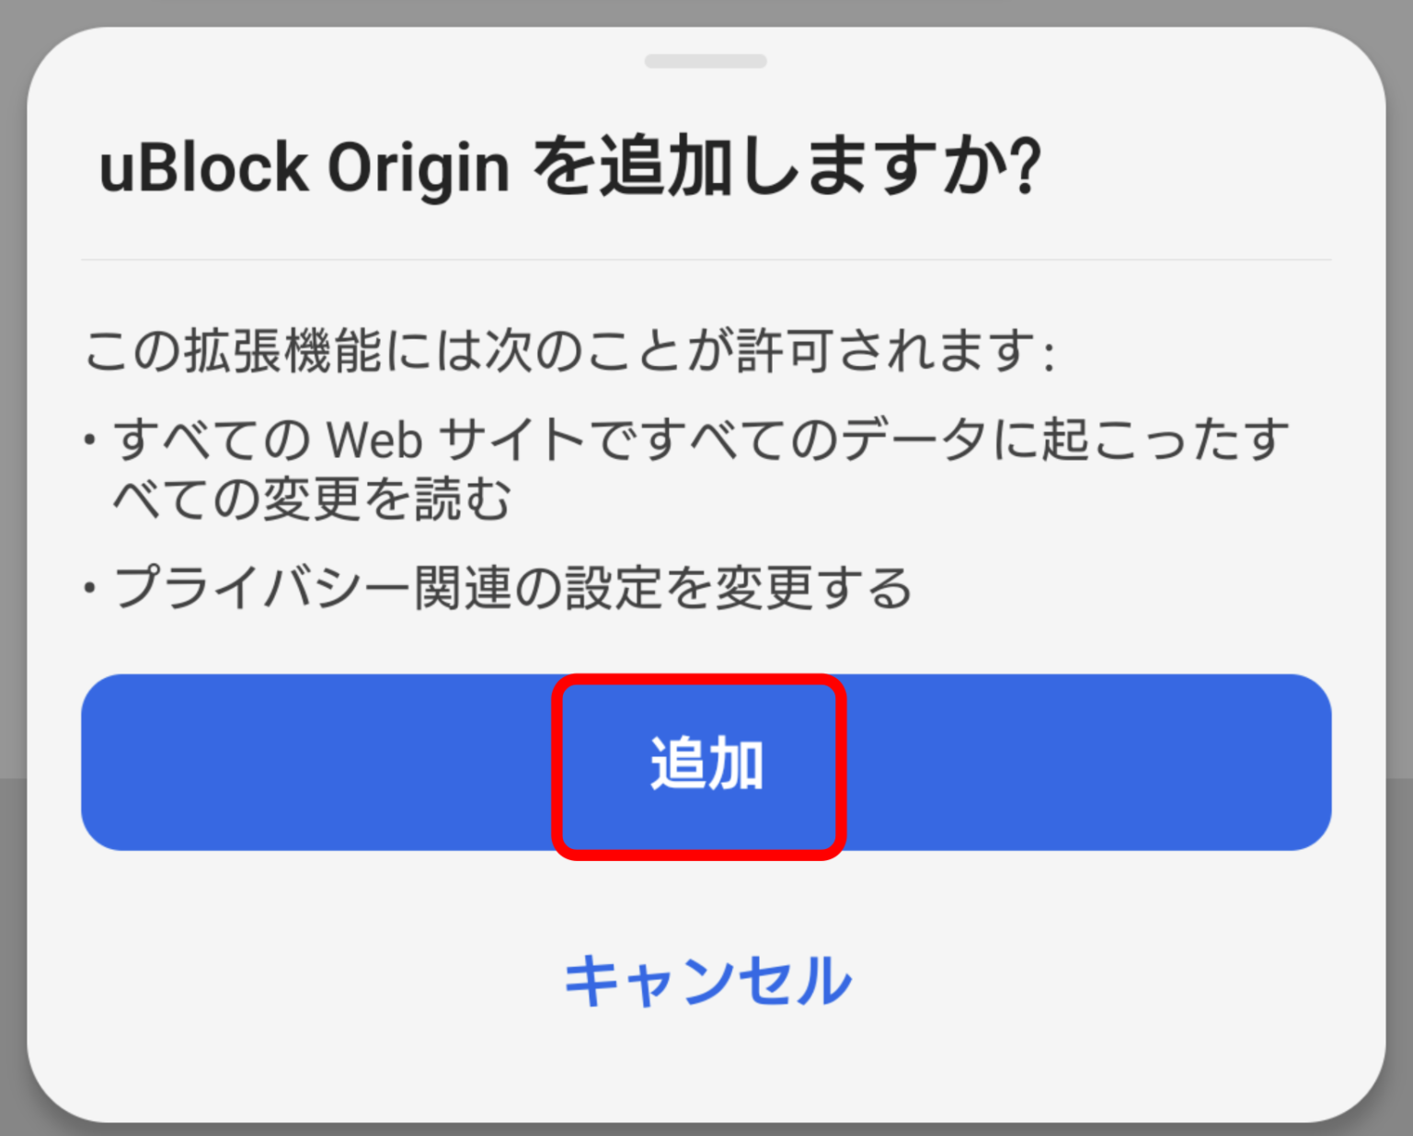1413x1136 pixels.
Task: Tap the drag handle atop the dialog sheet
Action: tap(706, 61)
